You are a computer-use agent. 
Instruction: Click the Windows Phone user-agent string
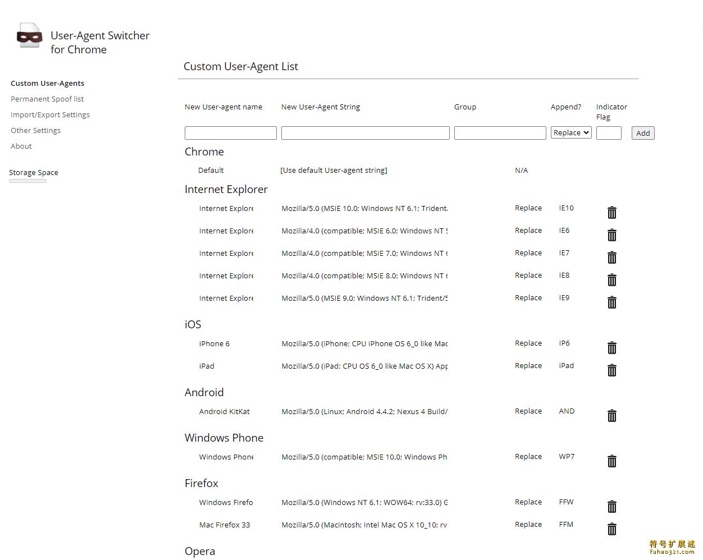point(364,457)
